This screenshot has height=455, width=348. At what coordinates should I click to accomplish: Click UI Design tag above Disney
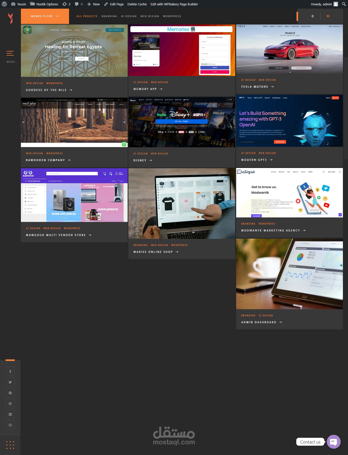(x=141, y=154)
